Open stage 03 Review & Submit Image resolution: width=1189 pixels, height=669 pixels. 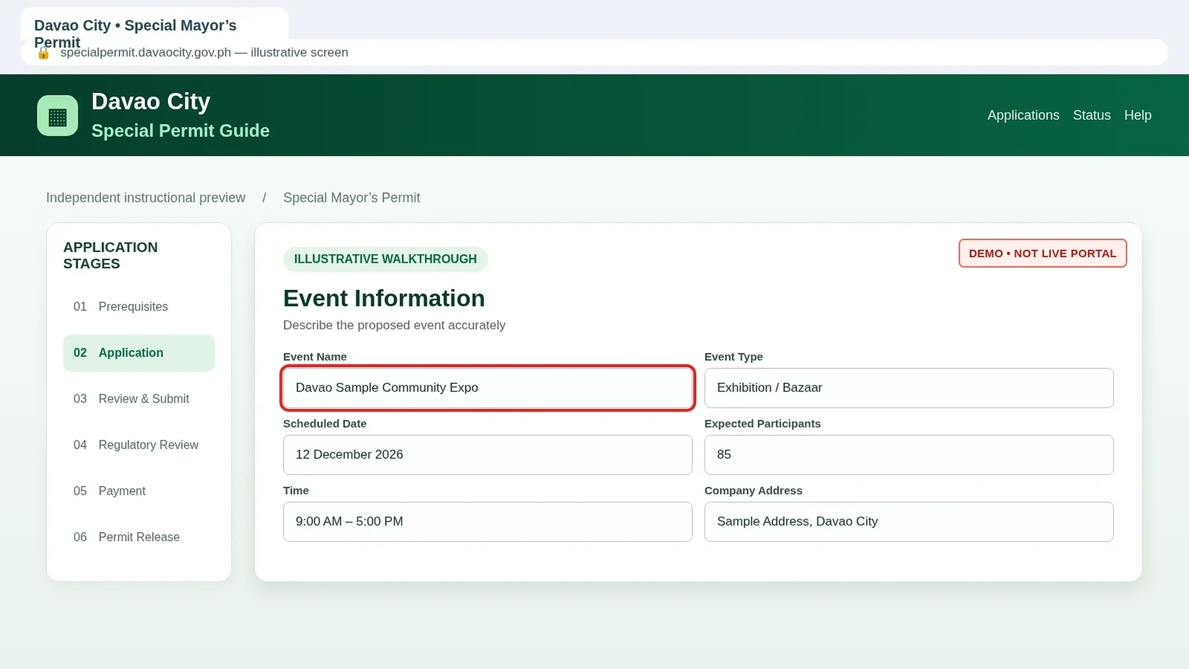pyautogui.click(x=139, y=399)
